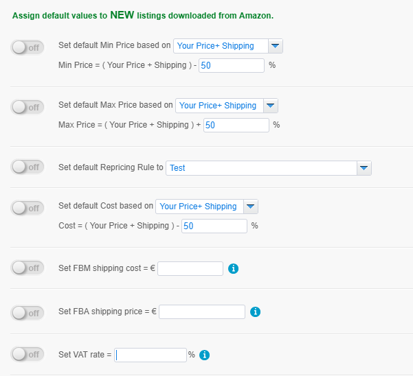This screenshot has height=376, width=413.
Task: Open the Max Price basis dropdown
Action: click(x=227, y=106)
